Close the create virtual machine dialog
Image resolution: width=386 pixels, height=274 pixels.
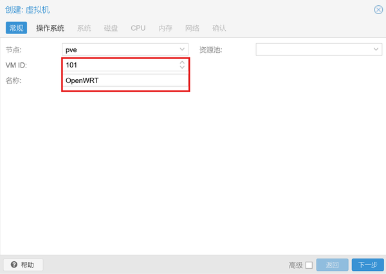(378, 10)
